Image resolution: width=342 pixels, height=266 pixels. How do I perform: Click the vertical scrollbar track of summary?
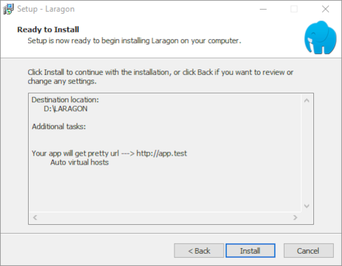306,153
